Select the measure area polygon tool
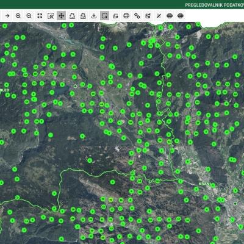 coord(72,16)
